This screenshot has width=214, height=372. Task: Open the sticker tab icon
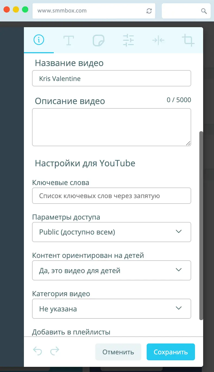[99, 40]
